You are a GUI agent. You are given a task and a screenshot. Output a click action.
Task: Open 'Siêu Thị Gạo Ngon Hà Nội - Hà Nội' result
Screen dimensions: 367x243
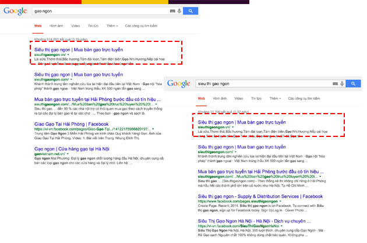pos(254,221)
